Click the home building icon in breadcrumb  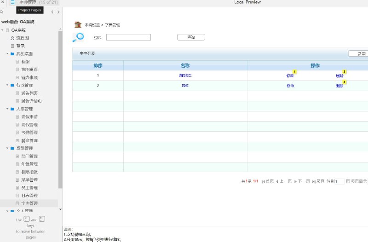pos(78,24)
